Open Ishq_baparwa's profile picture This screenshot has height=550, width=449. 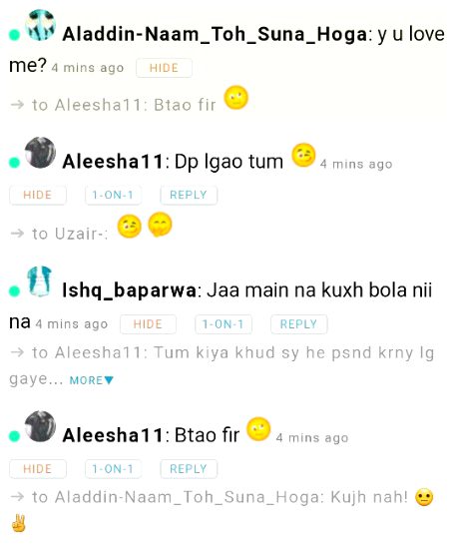coord(40,281)
